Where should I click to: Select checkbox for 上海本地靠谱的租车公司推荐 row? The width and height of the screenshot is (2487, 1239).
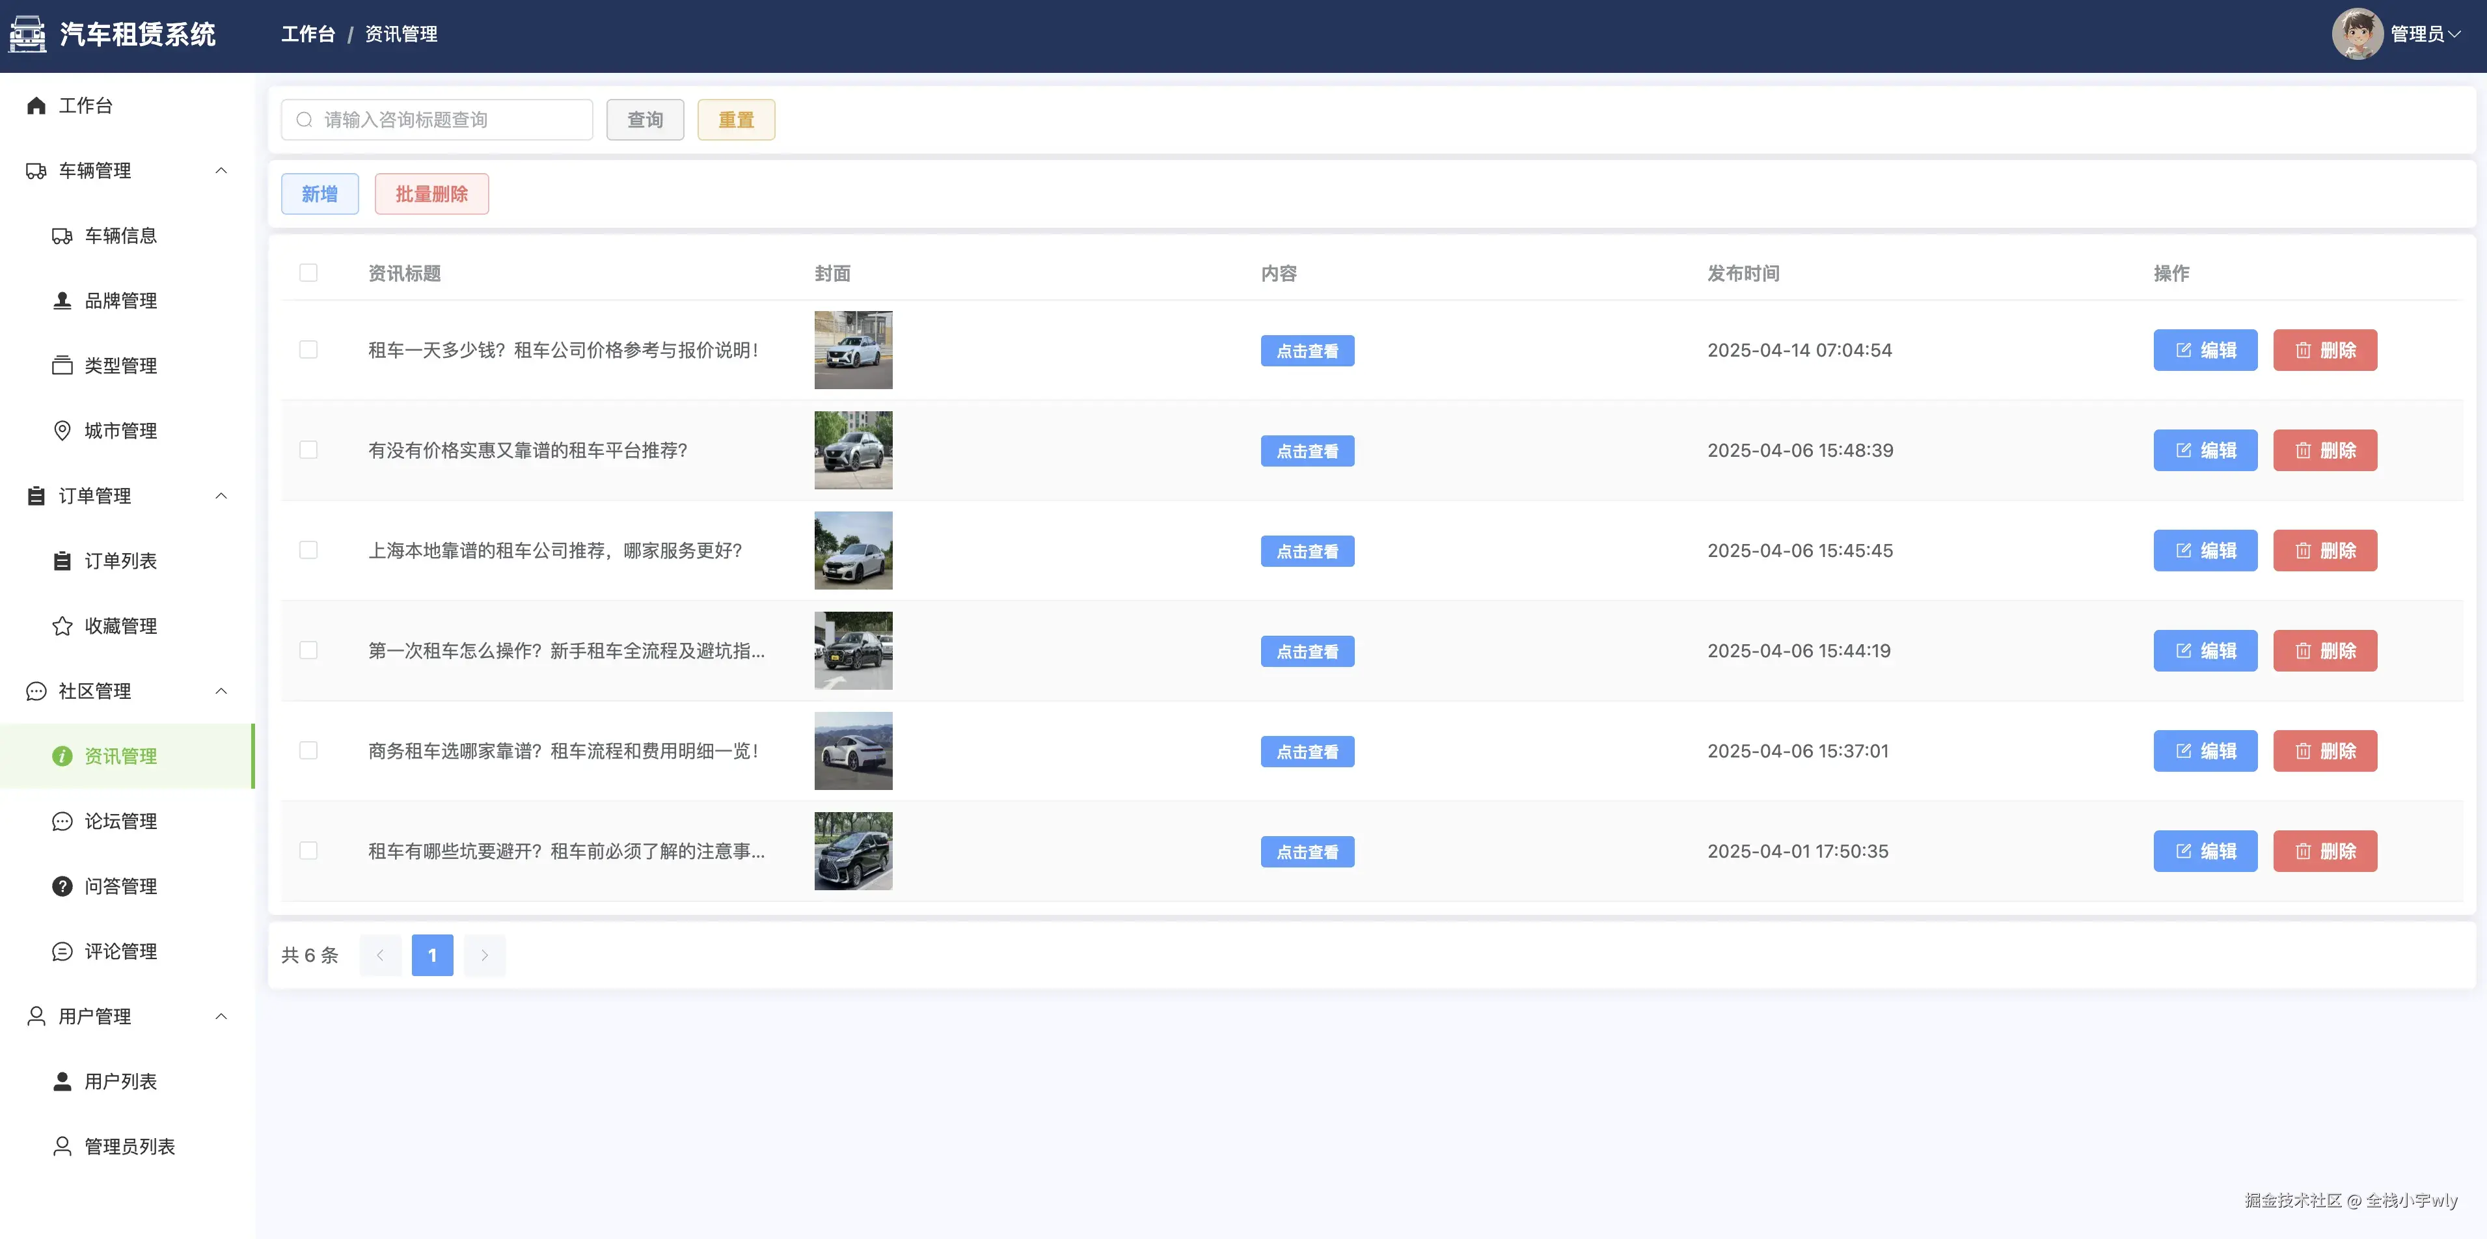(x=308, y=551)
